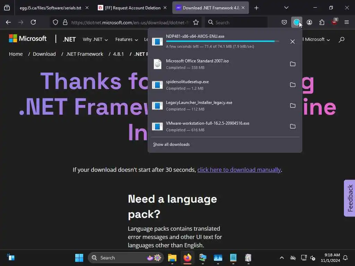Close Request Account Deletion tab

coord(165,8)
